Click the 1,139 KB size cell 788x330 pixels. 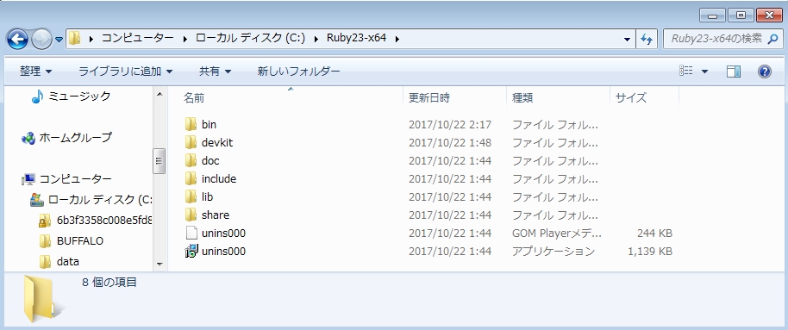point(650,251)
